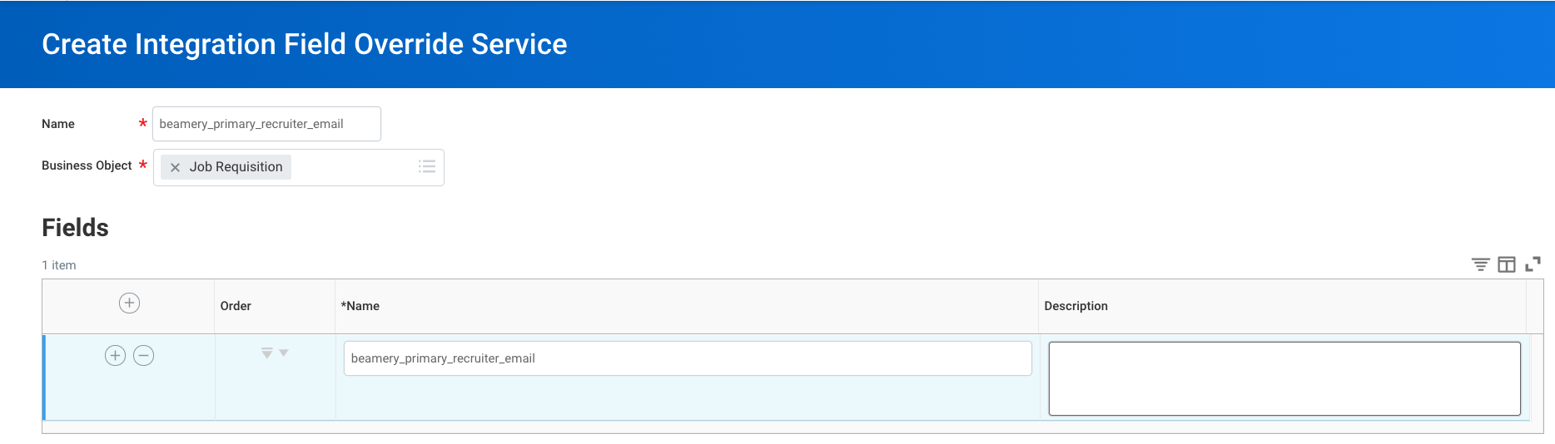Remove Job Requisition from Business Object
The image size is (1555, 444).
click(x=175, y=167)
